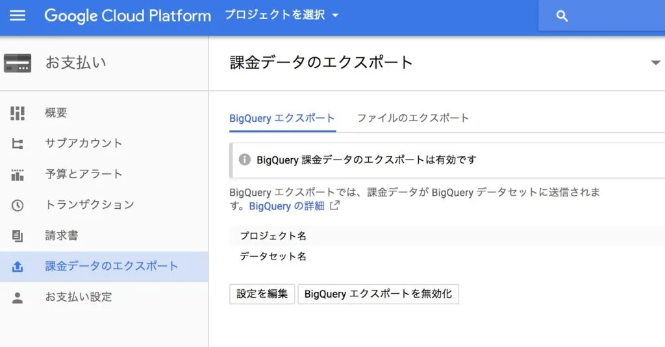Open the プロジェクトを選択 project dropdown
The width and height of the screenshot is (665, 347).
coord(282,15)
